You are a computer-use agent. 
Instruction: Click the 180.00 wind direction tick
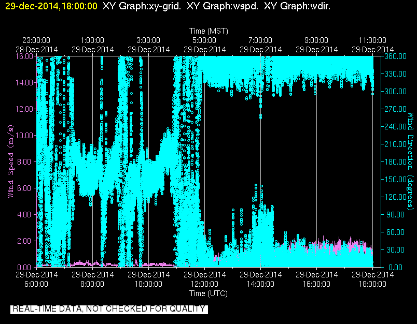[395, 161]
